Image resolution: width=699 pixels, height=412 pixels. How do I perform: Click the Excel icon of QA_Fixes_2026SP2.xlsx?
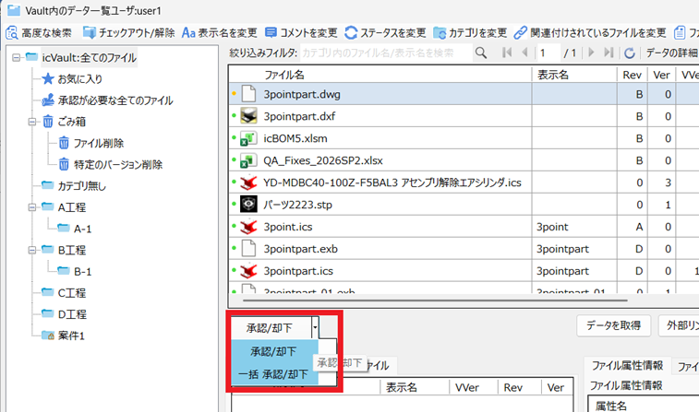click(x=248, y=160)
